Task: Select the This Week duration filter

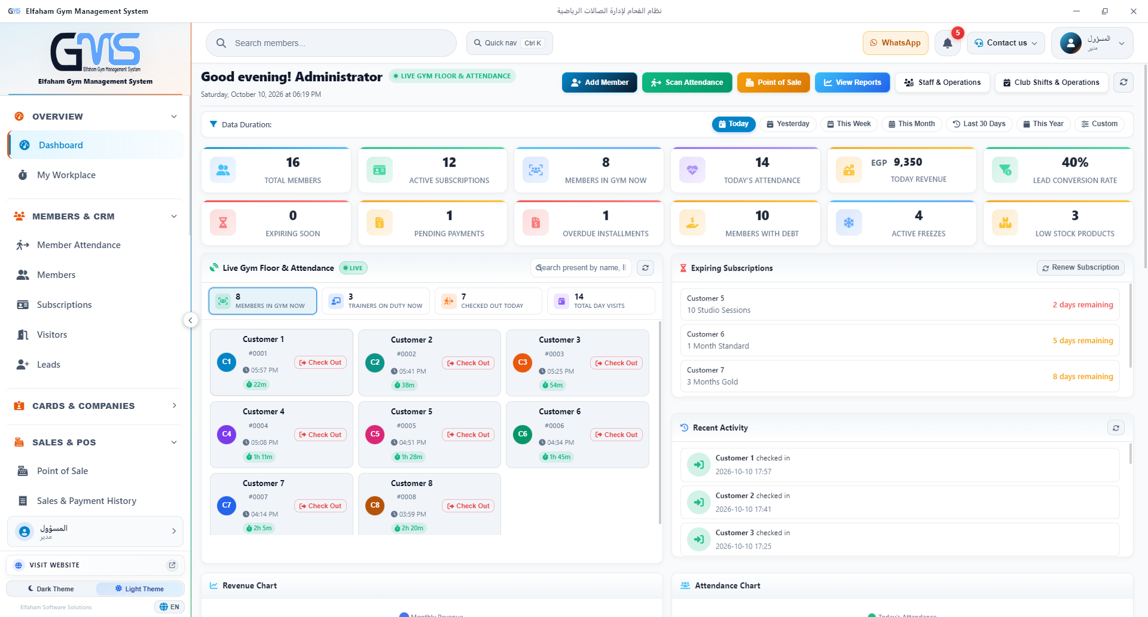Action: click(x=849, y=124)
